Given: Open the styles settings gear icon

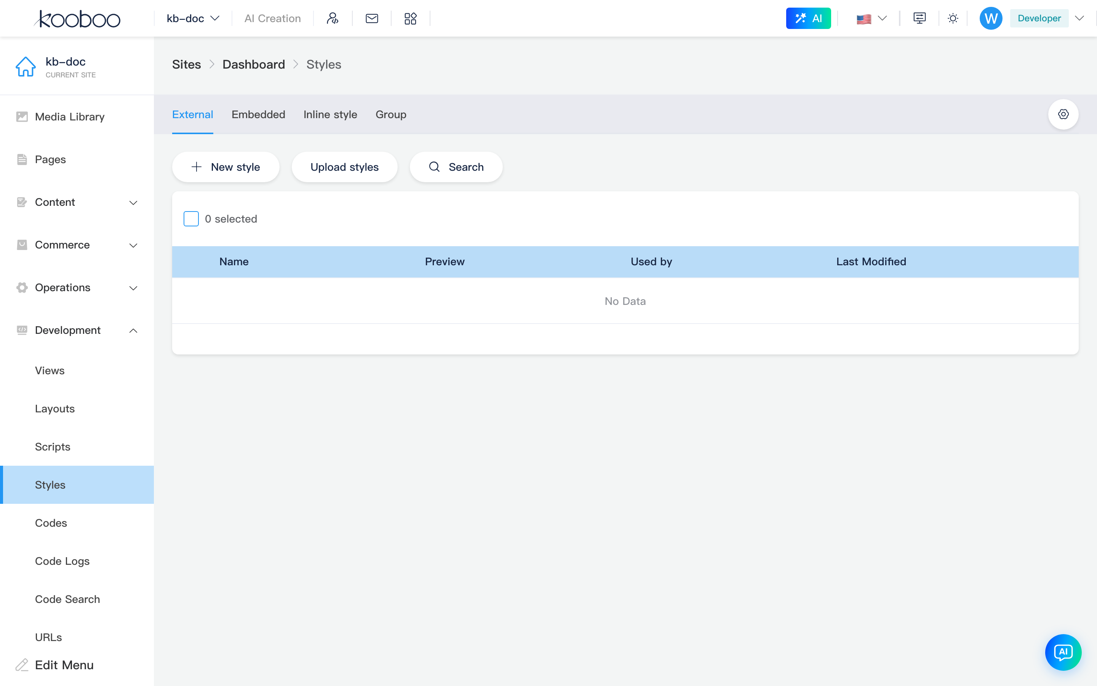Looking at the screenshot, I should click(x=1063, y=114).
